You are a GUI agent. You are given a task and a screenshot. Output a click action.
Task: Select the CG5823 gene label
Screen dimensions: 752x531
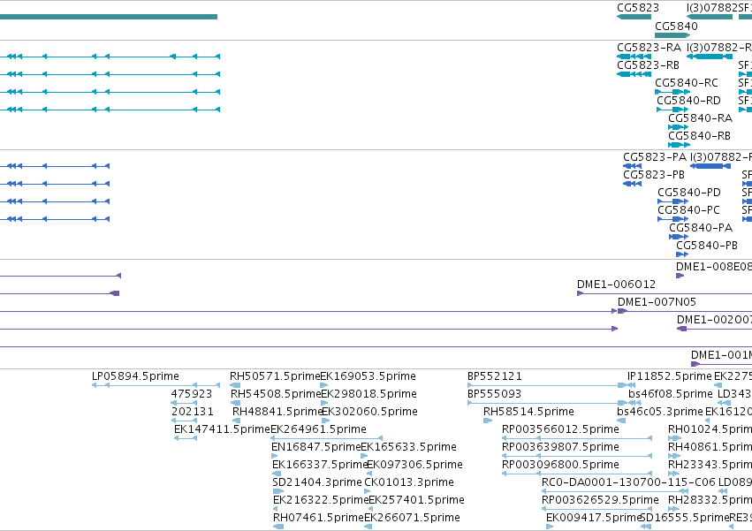point(638,8)
